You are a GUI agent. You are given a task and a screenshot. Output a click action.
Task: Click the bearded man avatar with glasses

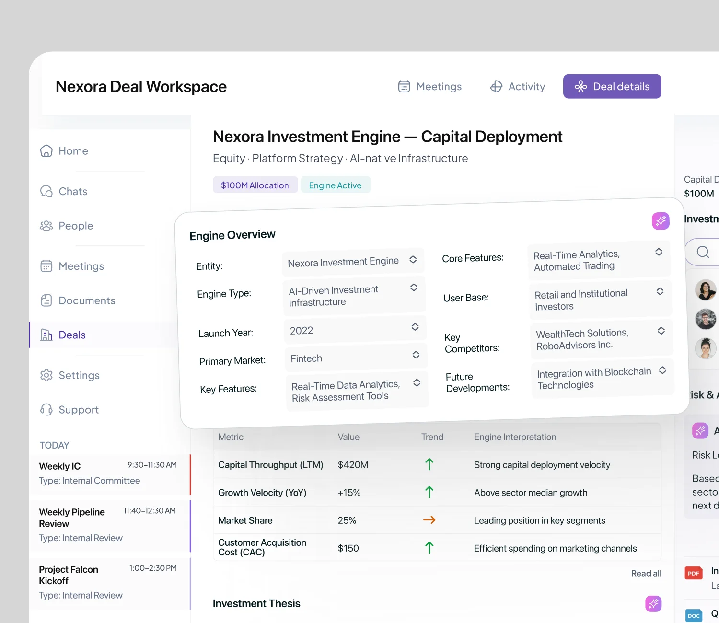(x=706, y=319)
